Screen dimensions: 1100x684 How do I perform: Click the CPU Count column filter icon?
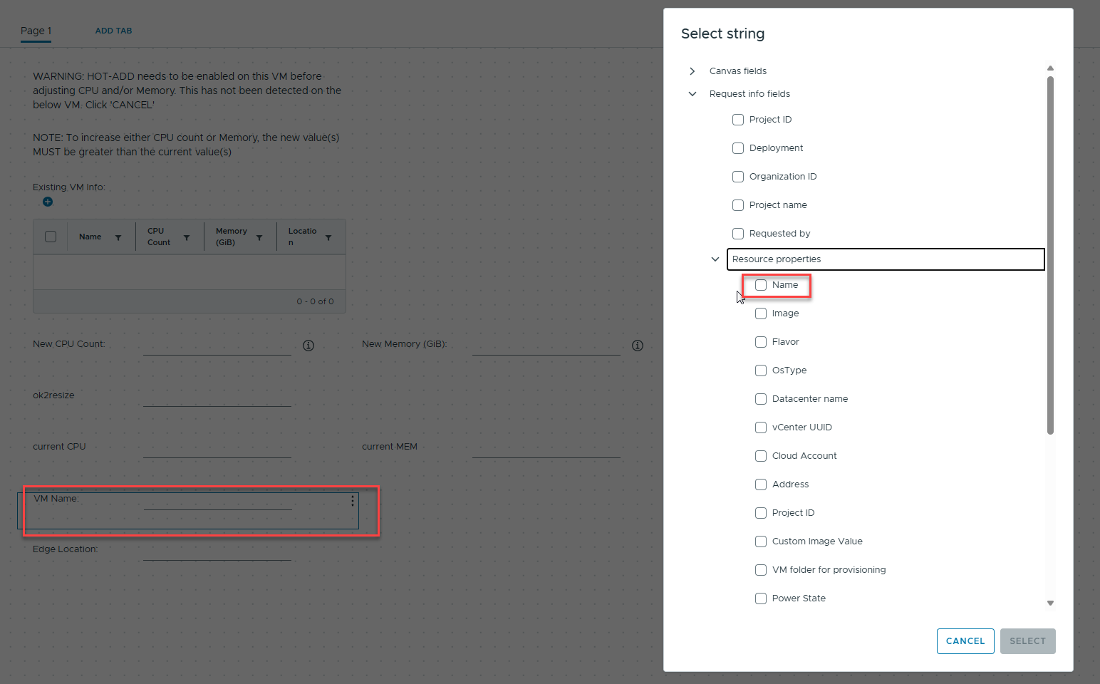[187, 237]
